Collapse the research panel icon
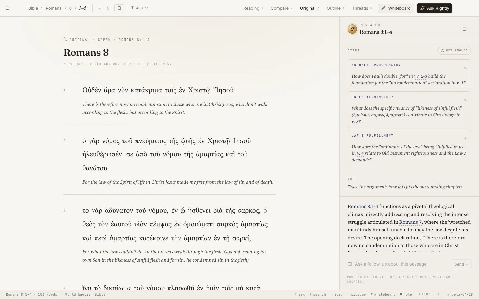The height and width of the screenshot is (299, 479). point(465,29)
